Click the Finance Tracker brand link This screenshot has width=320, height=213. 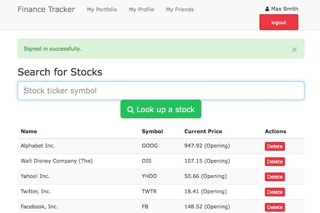pos(46,9)
